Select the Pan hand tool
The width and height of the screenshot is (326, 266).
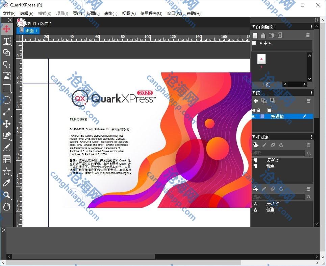pos(6,207)
